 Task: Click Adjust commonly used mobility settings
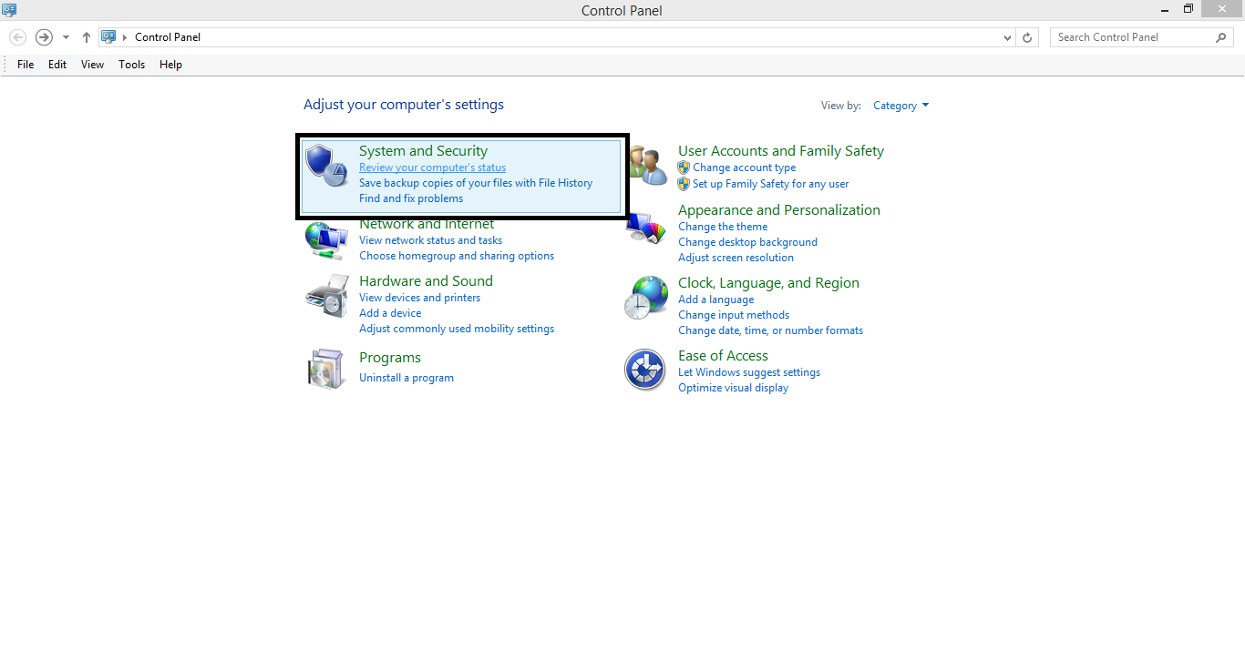click(457, 329)
